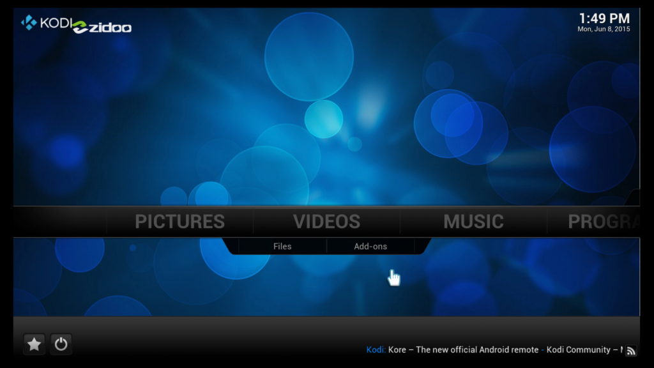This screenshot has width=654, height=368.
Task: Open the VIDEOS section
Action: pos(326,222)
